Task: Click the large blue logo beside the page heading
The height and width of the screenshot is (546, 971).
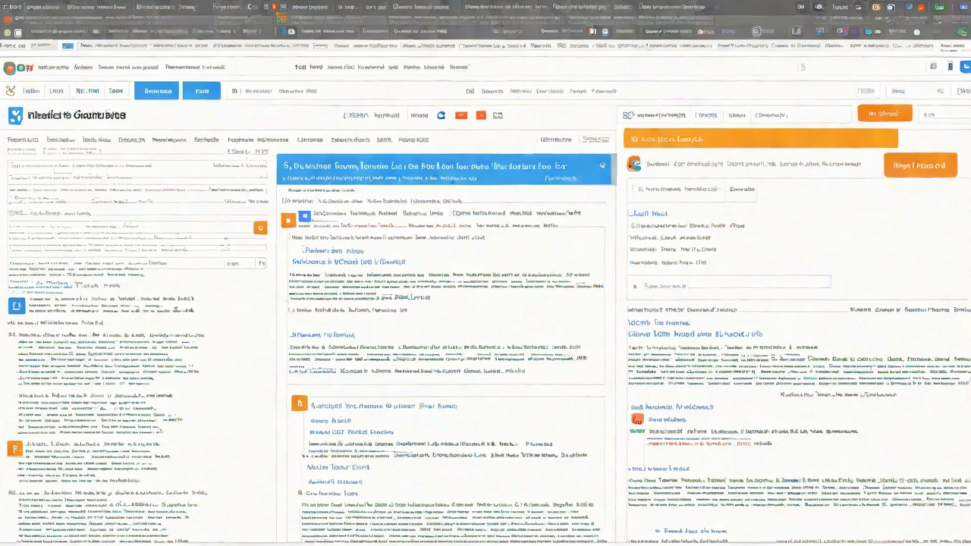Action: coord(15,115)
